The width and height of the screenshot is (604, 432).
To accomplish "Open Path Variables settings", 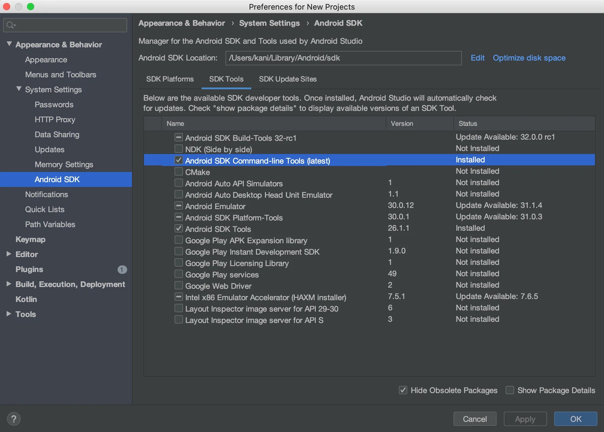I will (50, 224).
